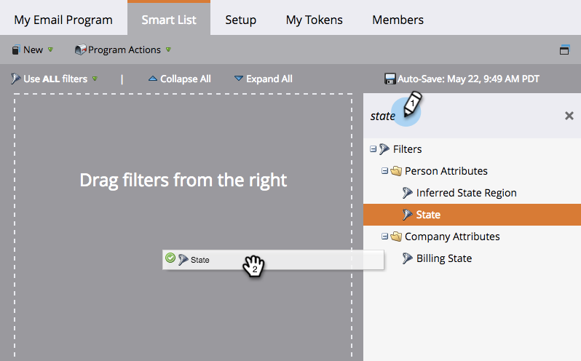Select the Billing State filter
Screen dimensions: 581x361
coord(443,258)
